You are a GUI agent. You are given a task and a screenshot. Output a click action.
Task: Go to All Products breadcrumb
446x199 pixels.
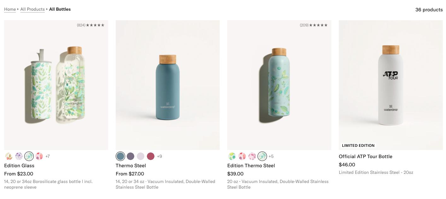coord(32,9)
